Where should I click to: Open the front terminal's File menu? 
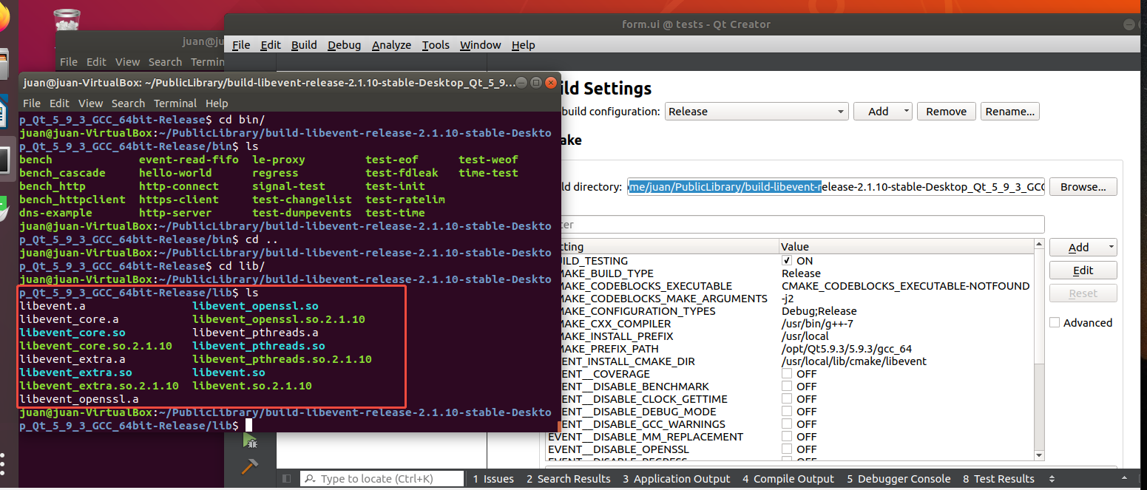(x=32, y=103)
